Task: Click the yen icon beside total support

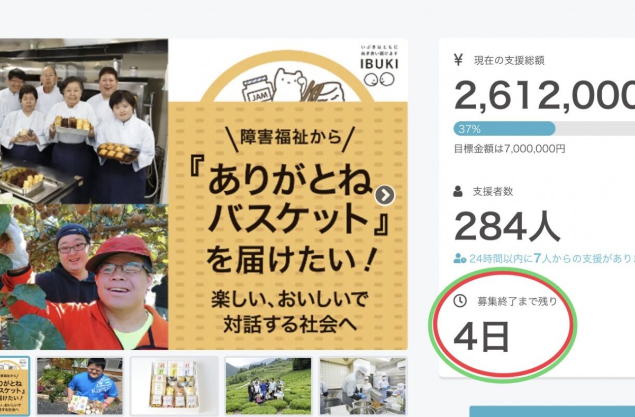Action: [x=458, y=60]
